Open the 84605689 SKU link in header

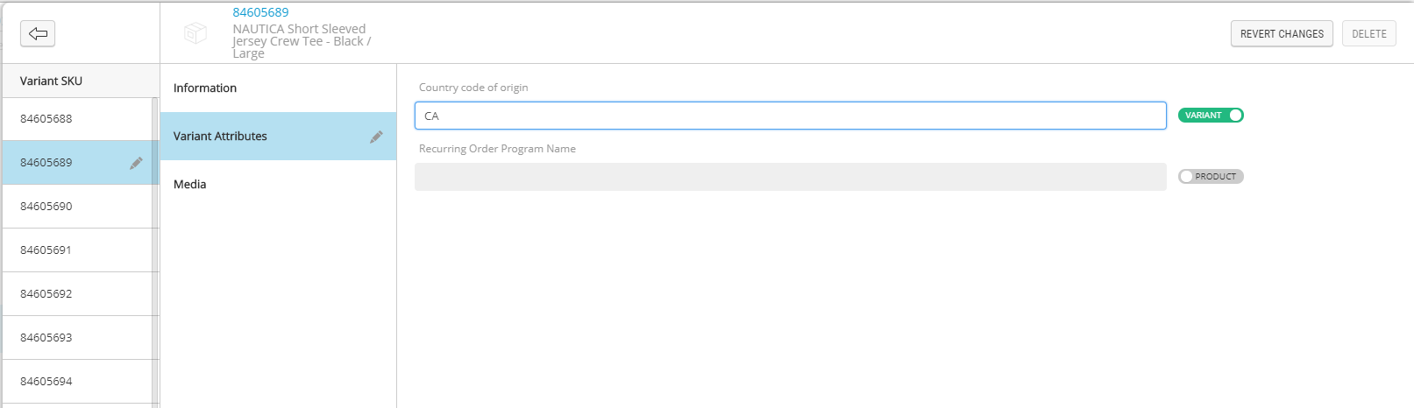[x=260, y=12]
